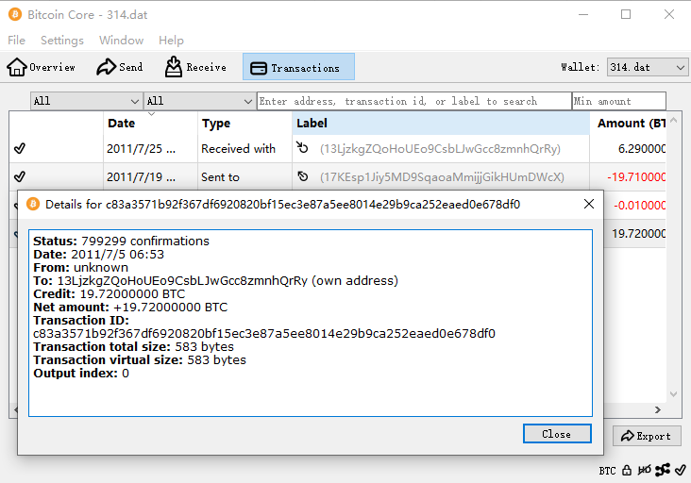The width and height of the screenshot is (691, 483).
Task: Open the Settings menu
Action: tap(62, 41)
